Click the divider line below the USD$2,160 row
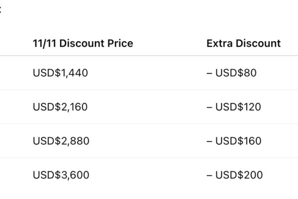 click(x=149, y=124)
